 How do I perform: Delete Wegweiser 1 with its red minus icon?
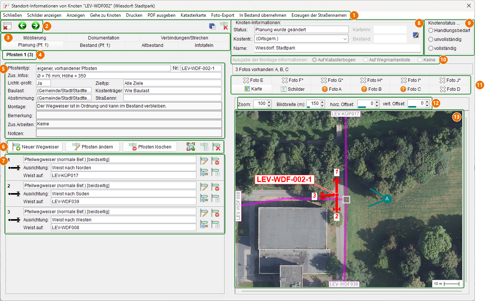click(215, 161)
